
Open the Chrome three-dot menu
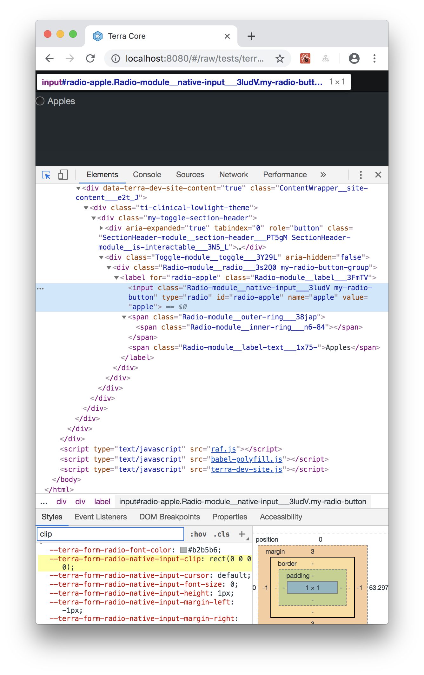click(374, 58)
